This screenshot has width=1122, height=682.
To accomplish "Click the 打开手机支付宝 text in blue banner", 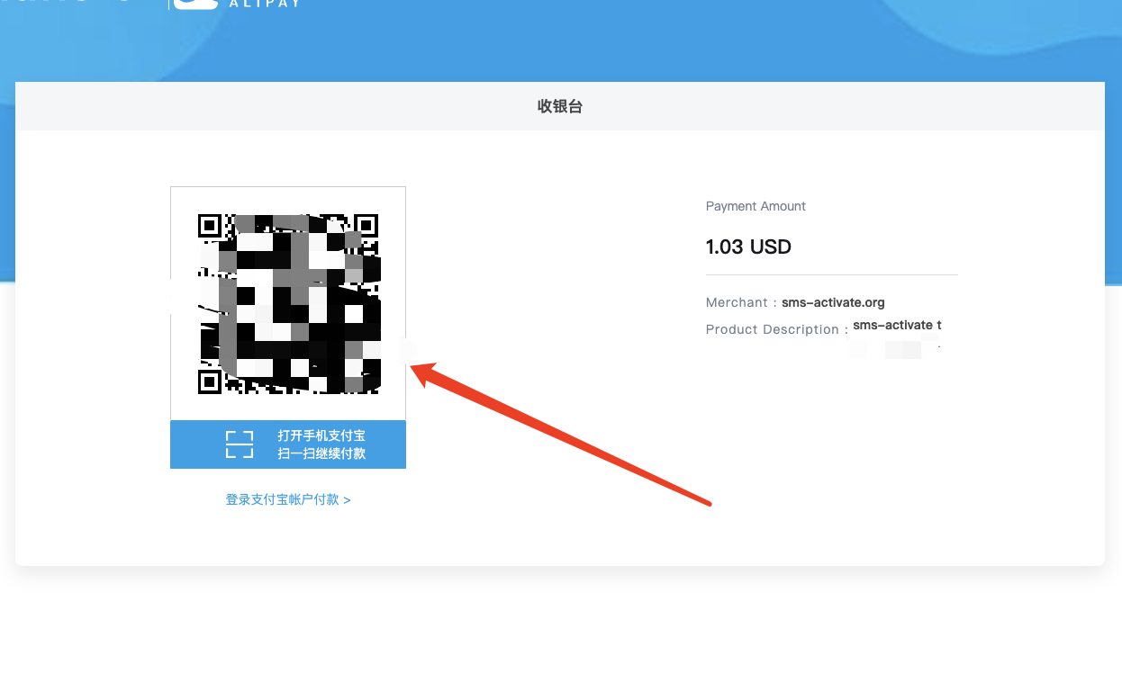I will point(321,435).
